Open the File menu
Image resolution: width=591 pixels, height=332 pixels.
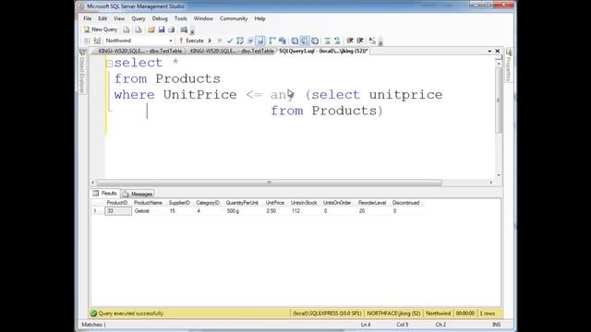pyautogui.click(x=88, y=18)
